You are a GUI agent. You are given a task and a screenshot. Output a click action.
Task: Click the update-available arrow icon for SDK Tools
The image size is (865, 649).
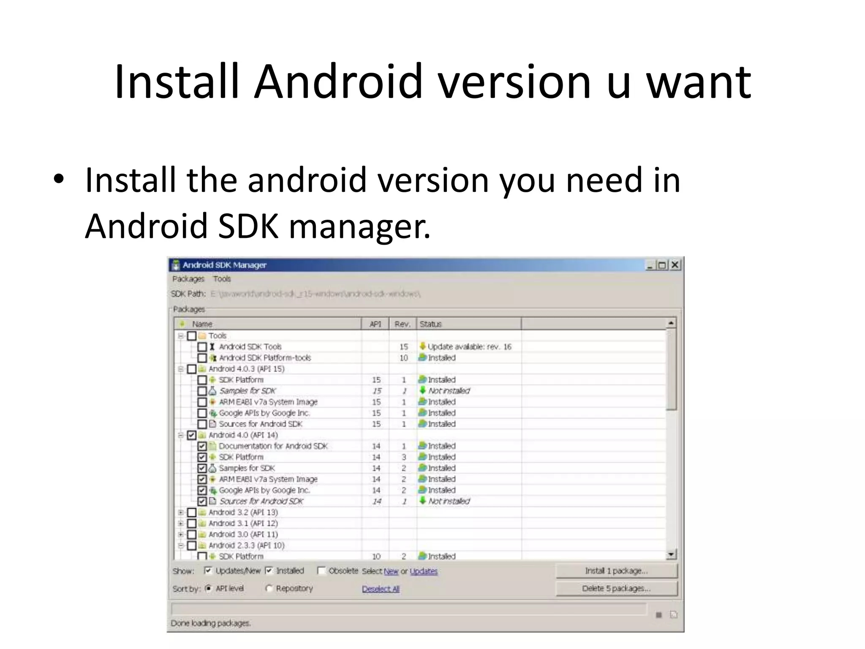pos(422,346)
